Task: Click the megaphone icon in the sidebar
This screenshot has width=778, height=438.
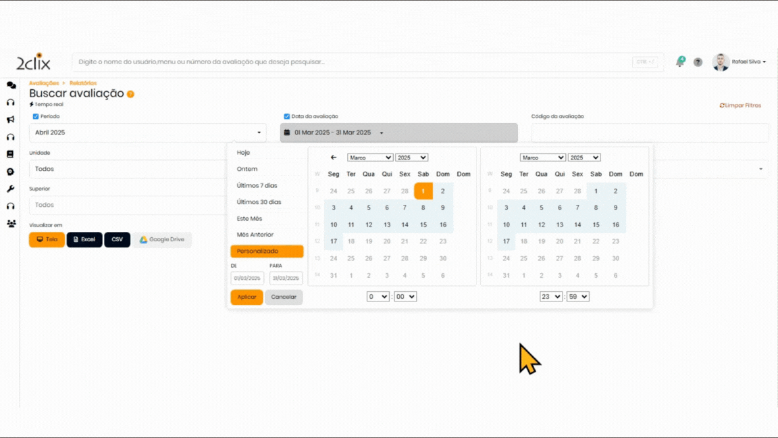Action: tap(11, 120)
